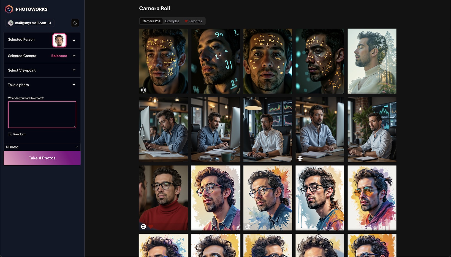Open portrait with orange tinted sunglasses

[x=372, y=198]
